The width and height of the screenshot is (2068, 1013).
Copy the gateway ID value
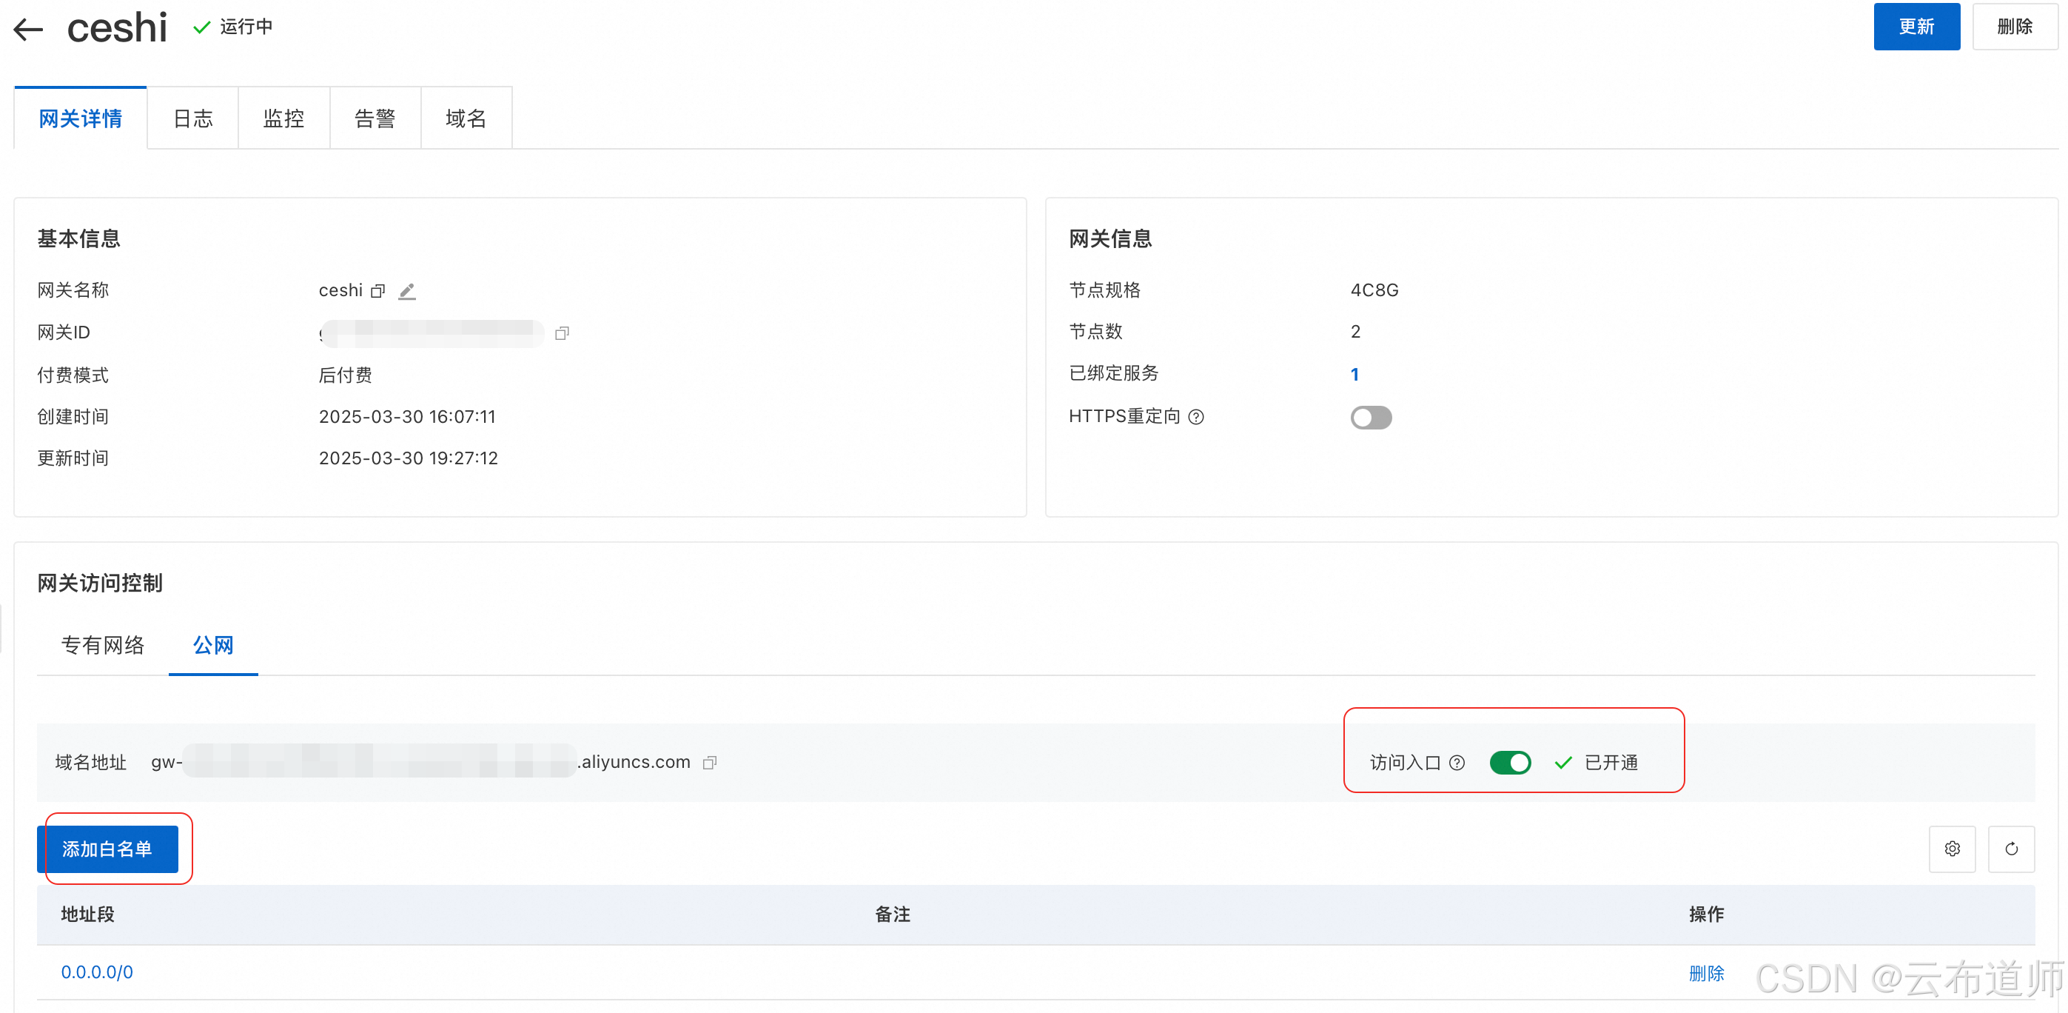[562, 332]
